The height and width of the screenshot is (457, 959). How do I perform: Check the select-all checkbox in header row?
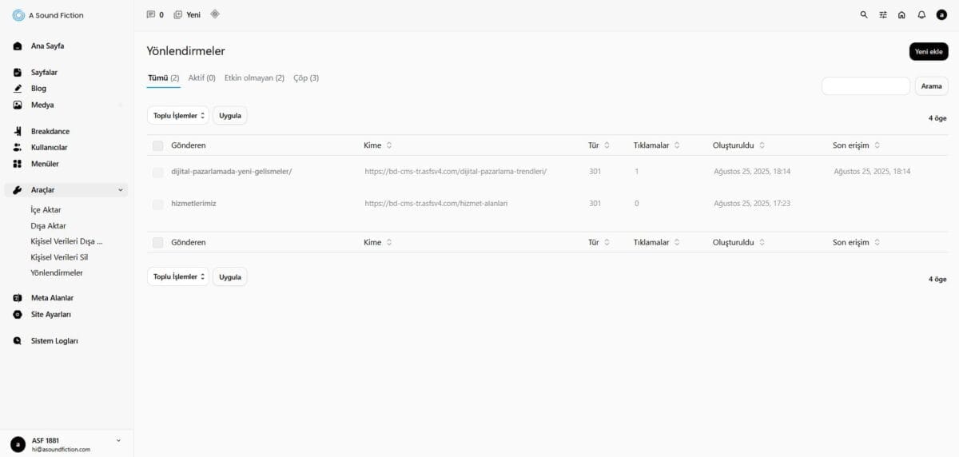tap(157, 145)
